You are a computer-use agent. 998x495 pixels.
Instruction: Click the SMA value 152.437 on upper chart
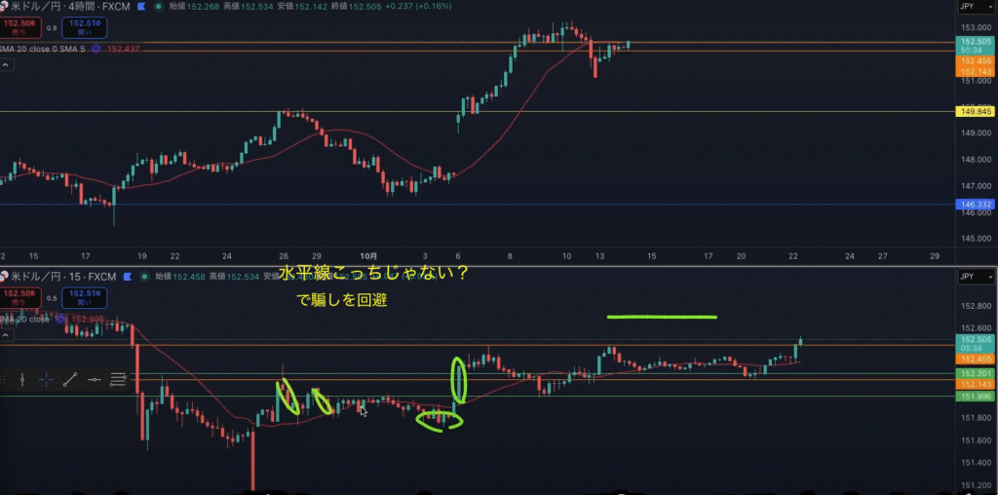click(x=123, y=49)
